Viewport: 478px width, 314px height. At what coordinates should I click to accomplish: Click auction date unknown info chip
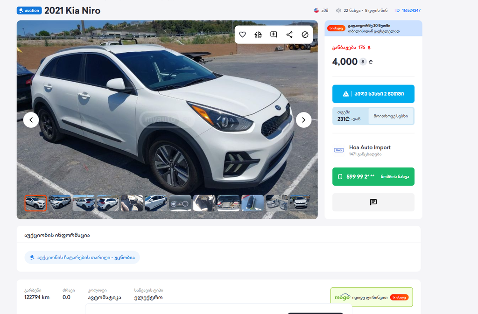[x=82, y=258]
